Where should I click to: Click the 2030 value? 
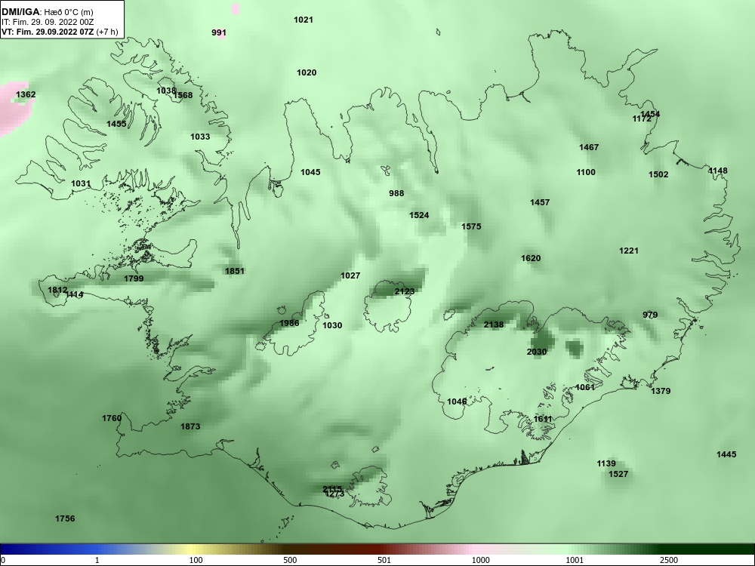point(536,352)
